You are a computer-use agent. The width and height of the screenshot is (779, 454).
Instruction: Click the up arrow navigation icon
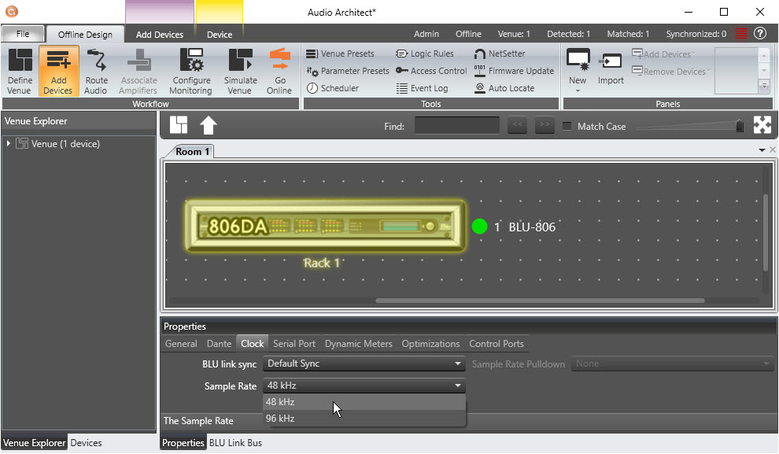pyautogui.click(x=208, y=125)
